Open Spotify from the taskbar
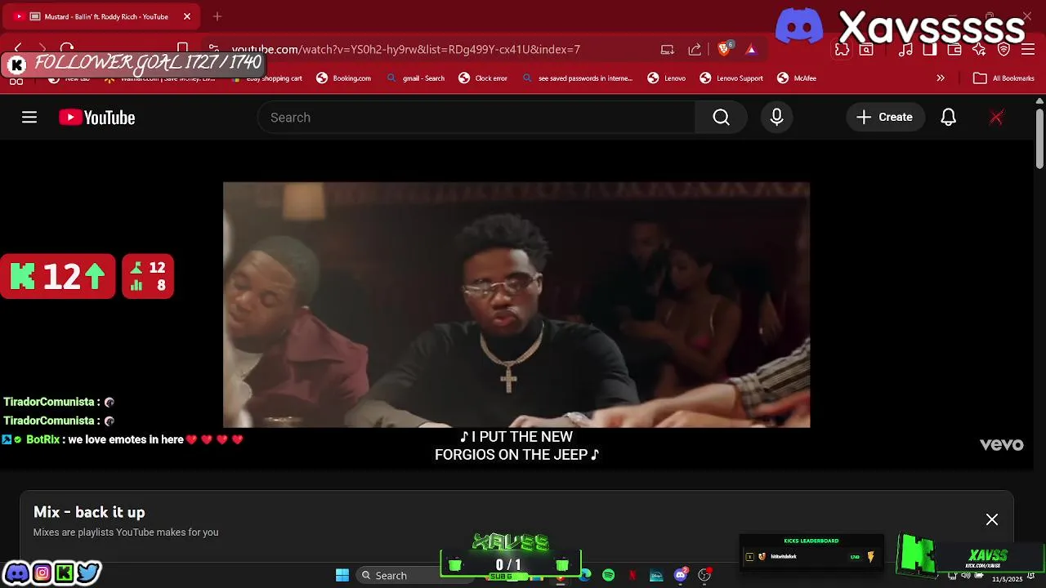Viewport: 1046px width, 588px height. pos(609,575)
